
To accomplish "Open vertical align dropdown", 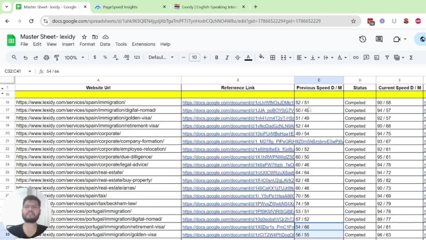I will (315, 58).
